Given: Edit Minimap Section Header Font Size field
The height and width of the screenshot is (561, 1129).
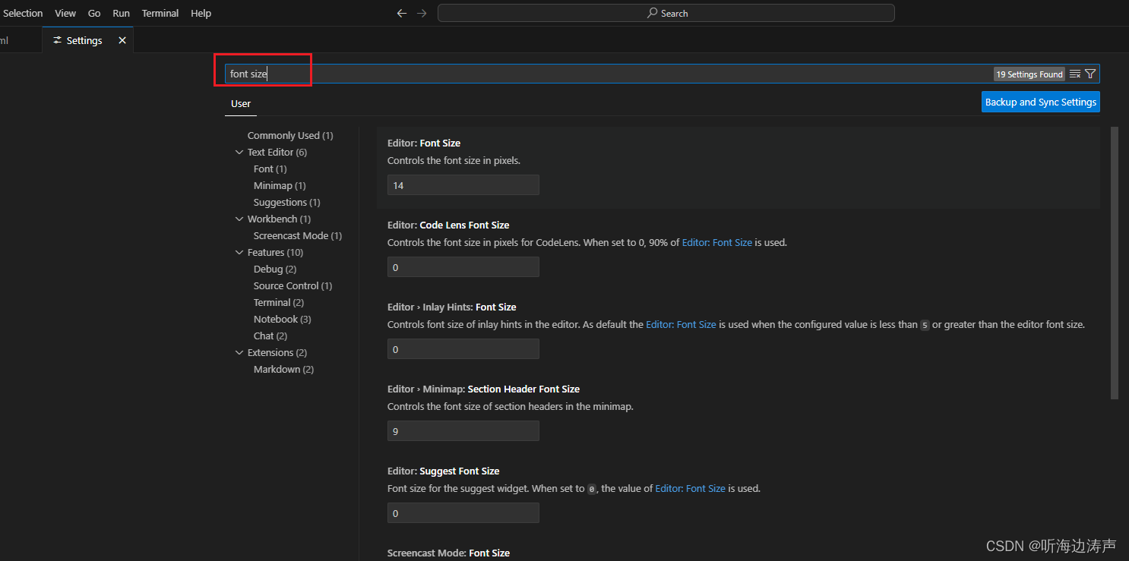Looking at the screenshot, I should [463, 431].
